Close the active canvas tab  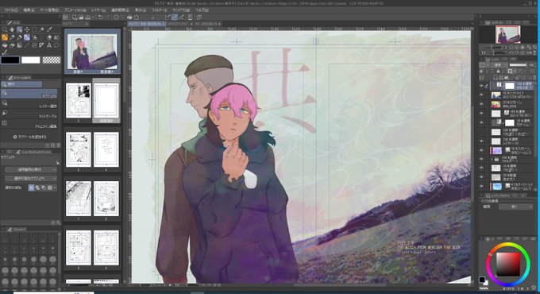(164, 24)
